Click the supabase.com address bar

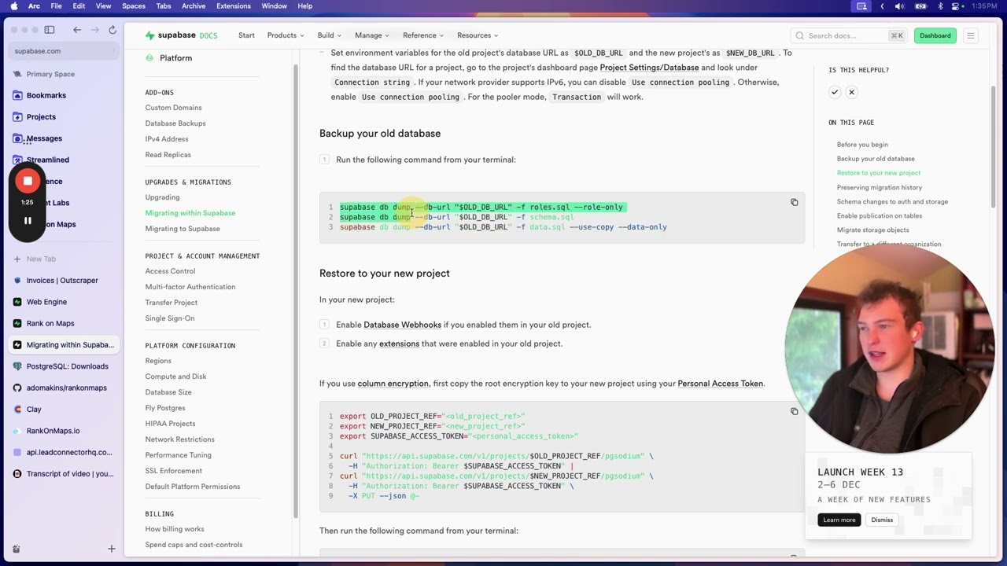click(x=65, y=51)
